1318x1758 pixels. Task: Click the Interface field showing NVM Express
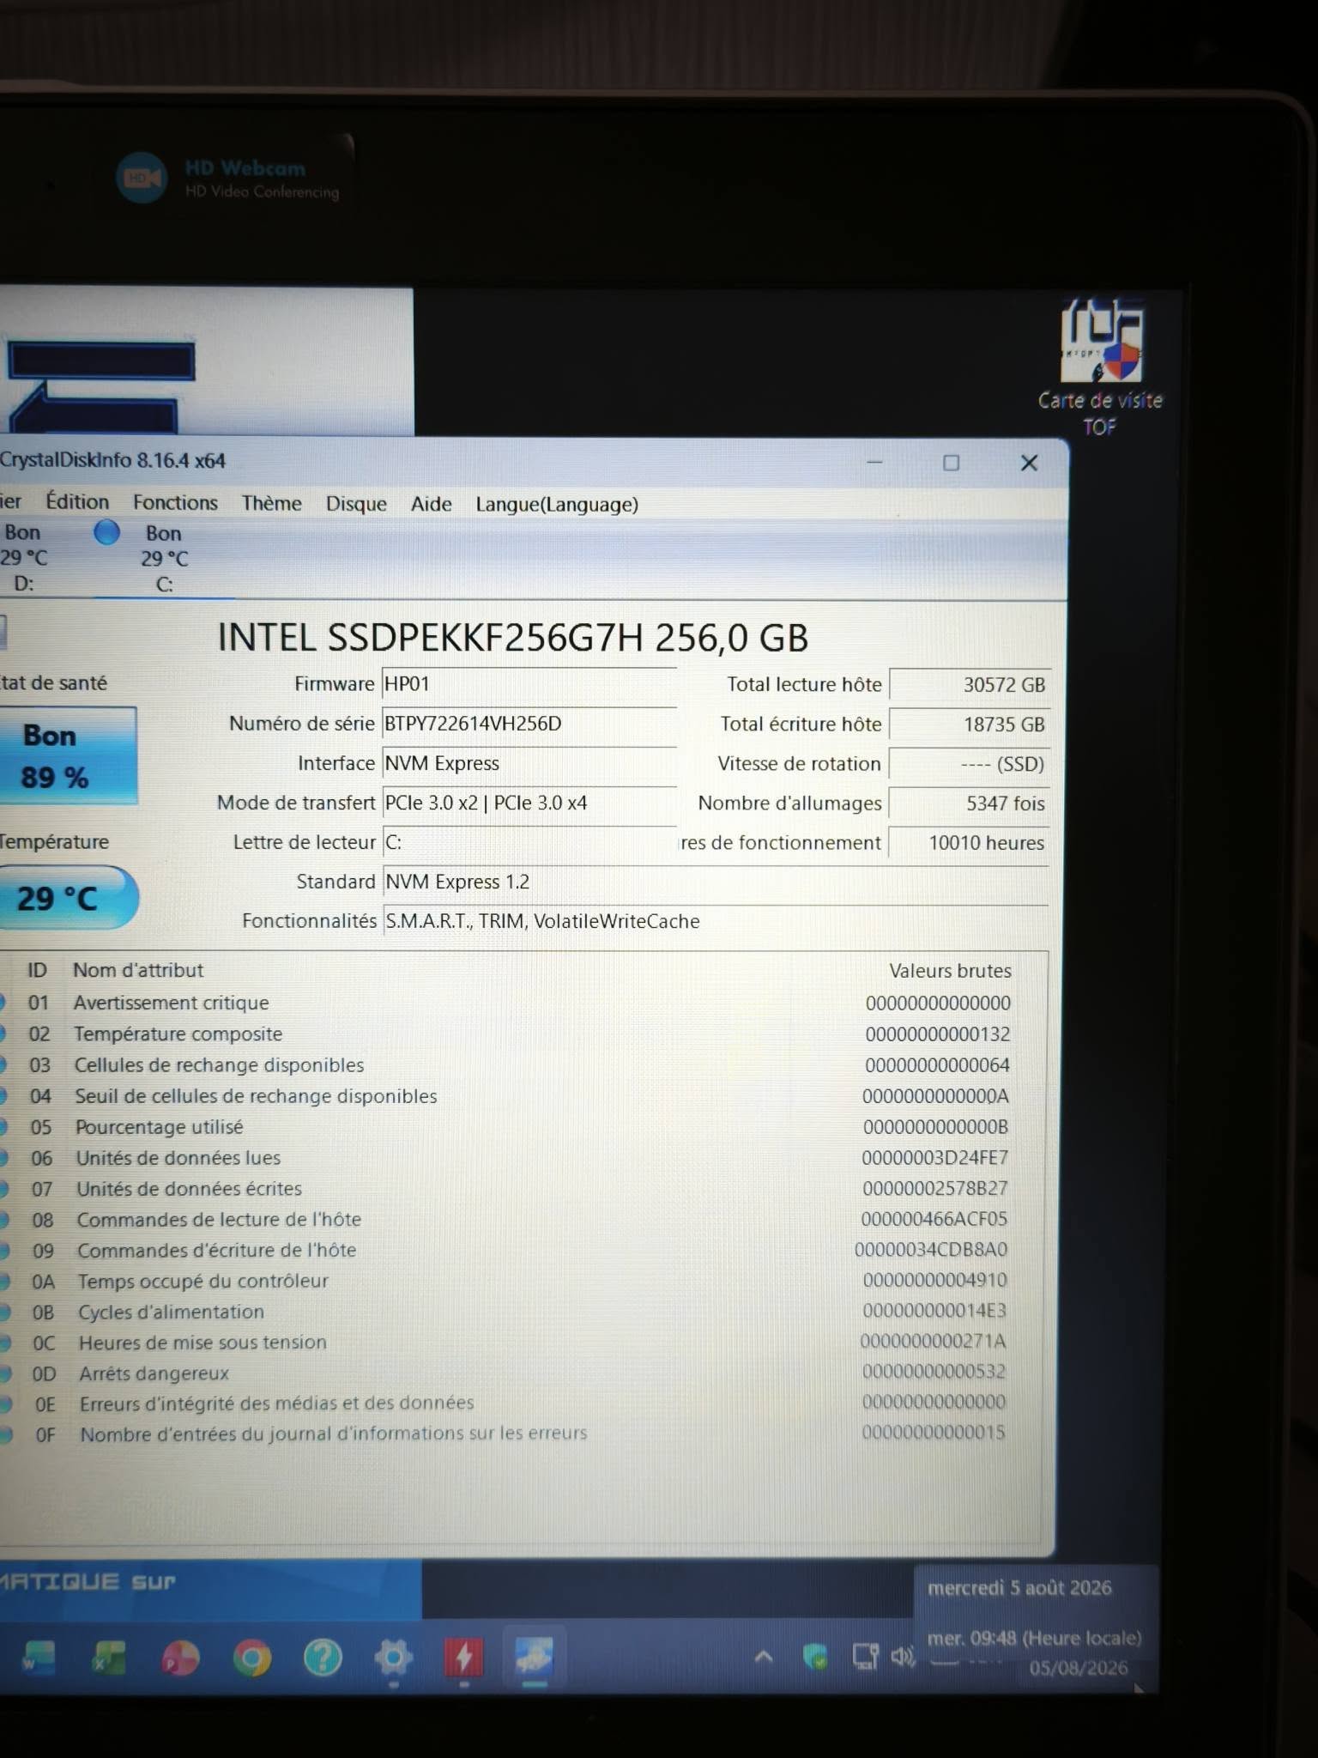pos(529,763)
